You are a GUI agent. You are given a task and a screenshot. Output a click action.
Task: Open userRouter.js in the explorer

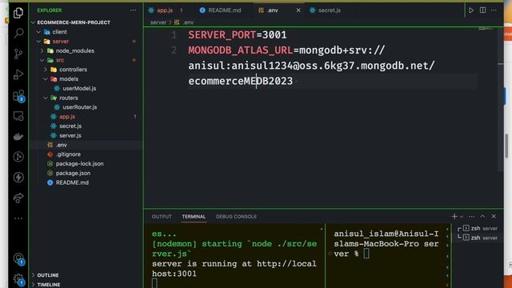[x=86, y=107]
